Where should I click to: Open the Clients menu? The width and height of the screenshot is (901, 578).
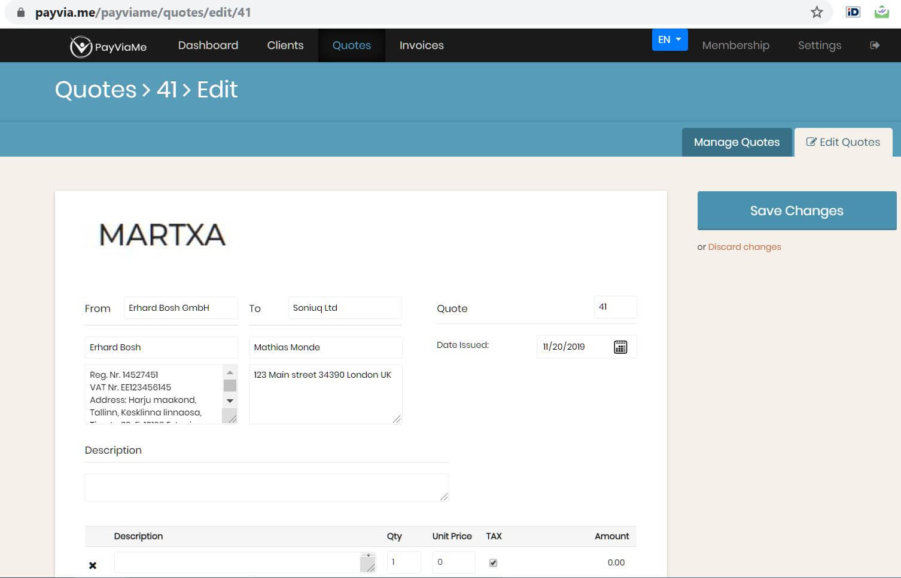[285, 45]
